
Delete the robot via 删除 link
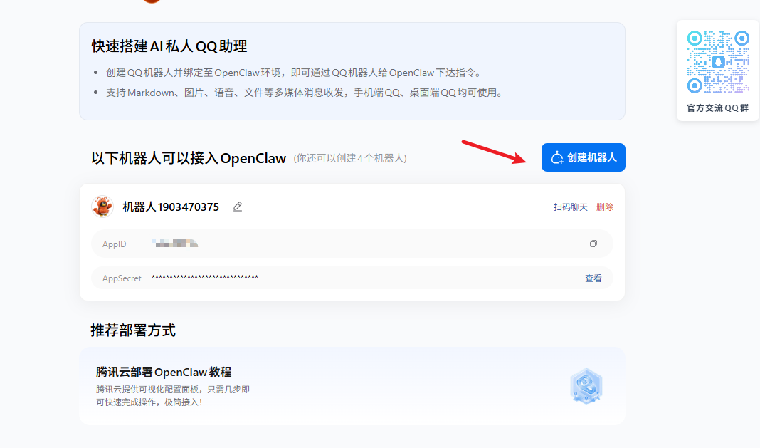click(x=605, y=207)
